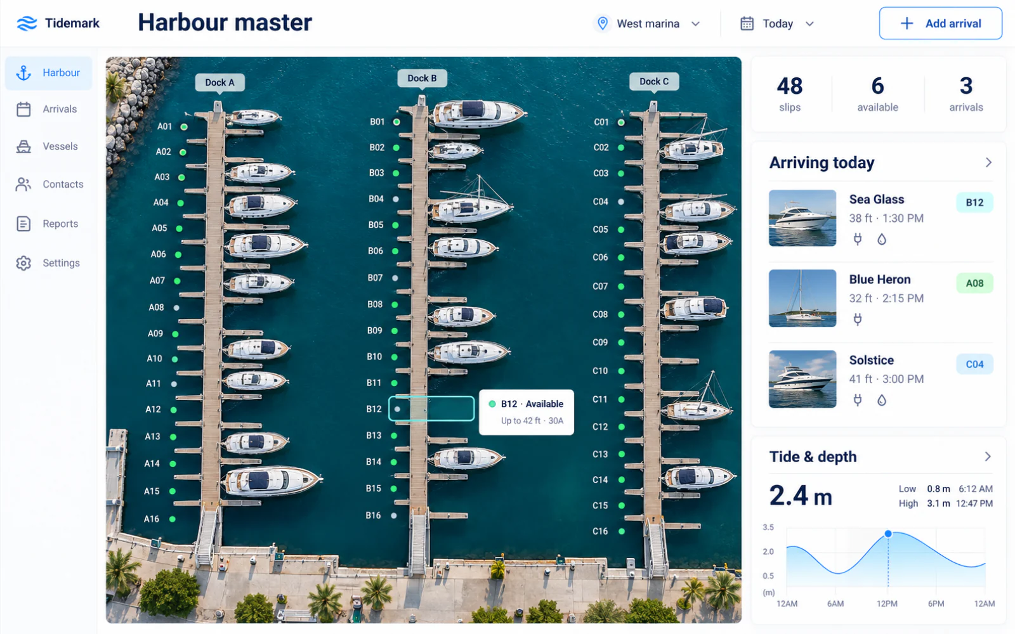
Task: Expand the Arriving today panel chevron
Action: (x=988, y=162)
